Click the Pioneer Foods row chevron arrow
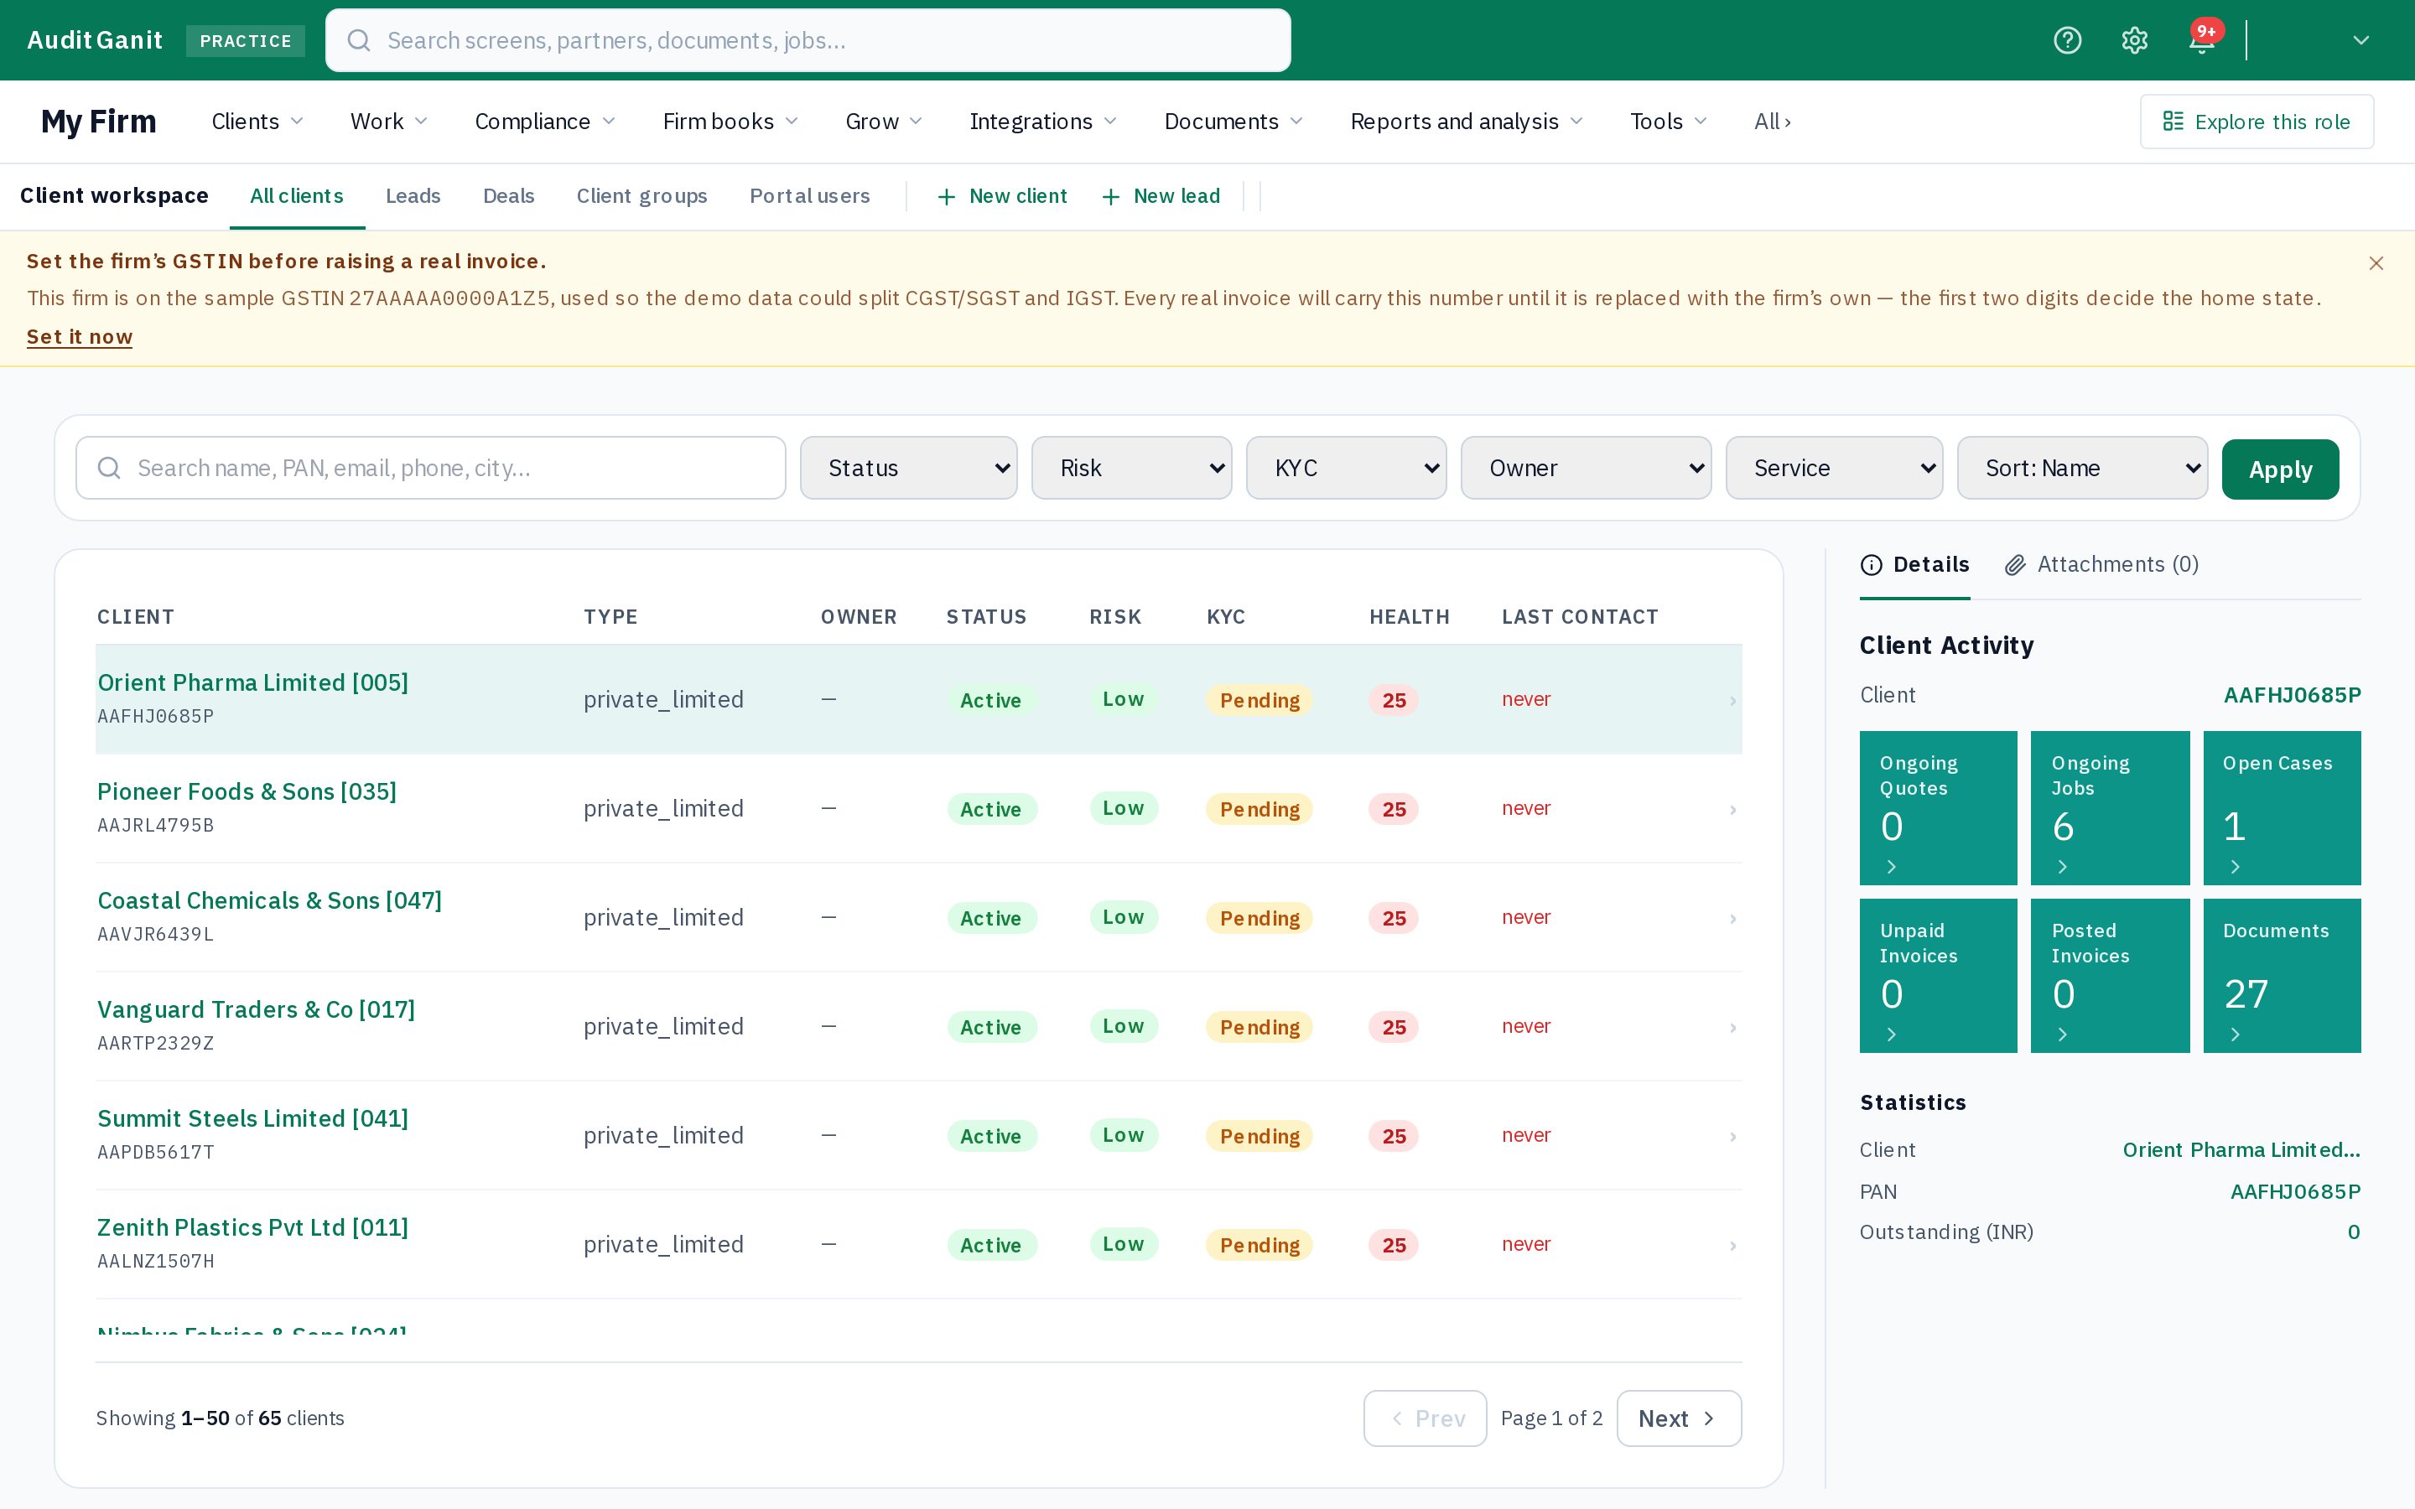Image resolution: width=2415 pixels, height=1509 pixels. tap(1732, 809)
